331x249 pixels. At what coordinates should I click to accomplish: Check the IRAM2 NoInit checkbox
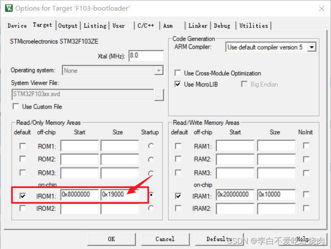click(x=306, y=208)
